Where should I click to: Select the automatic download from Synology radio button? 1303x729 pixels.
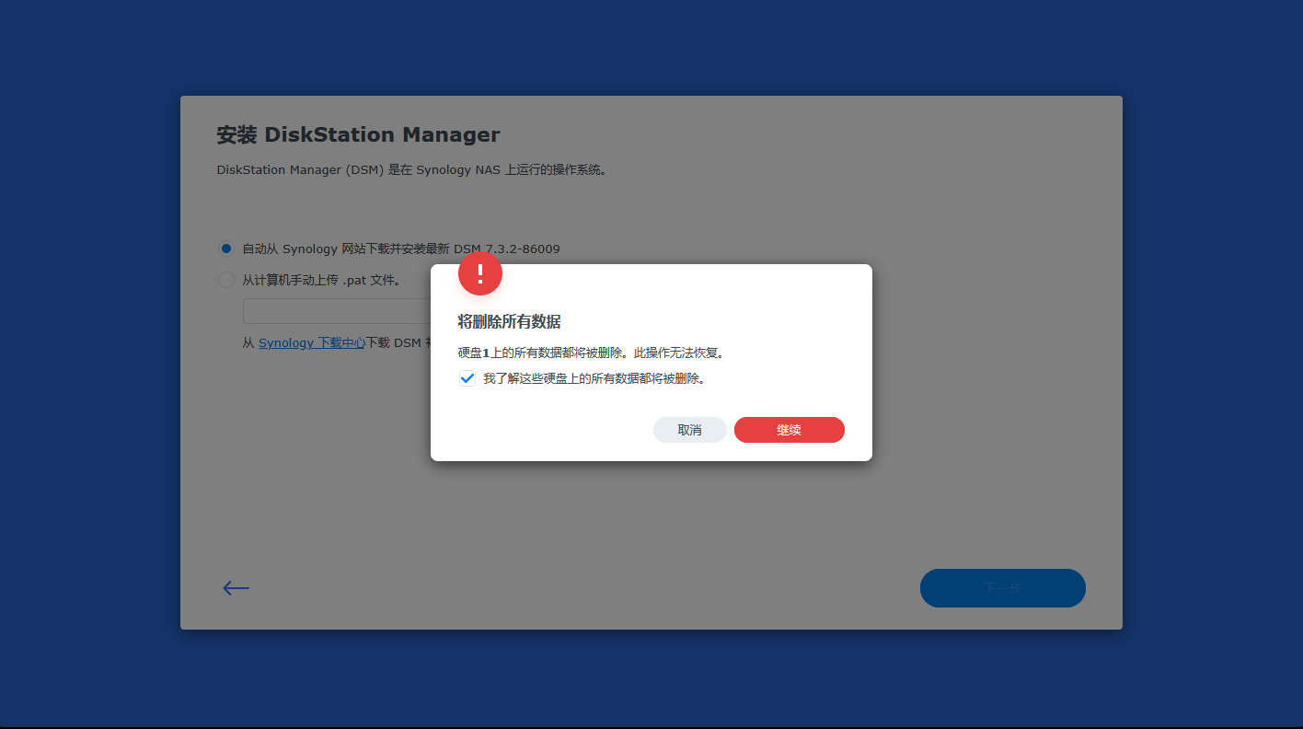coord(226,249)
